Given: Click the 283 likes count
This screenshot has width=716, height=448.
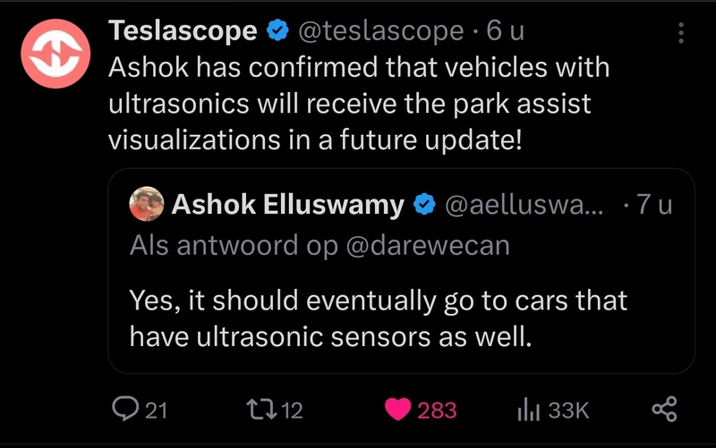Looking at the screenshot, I should (x=437, y=410).
